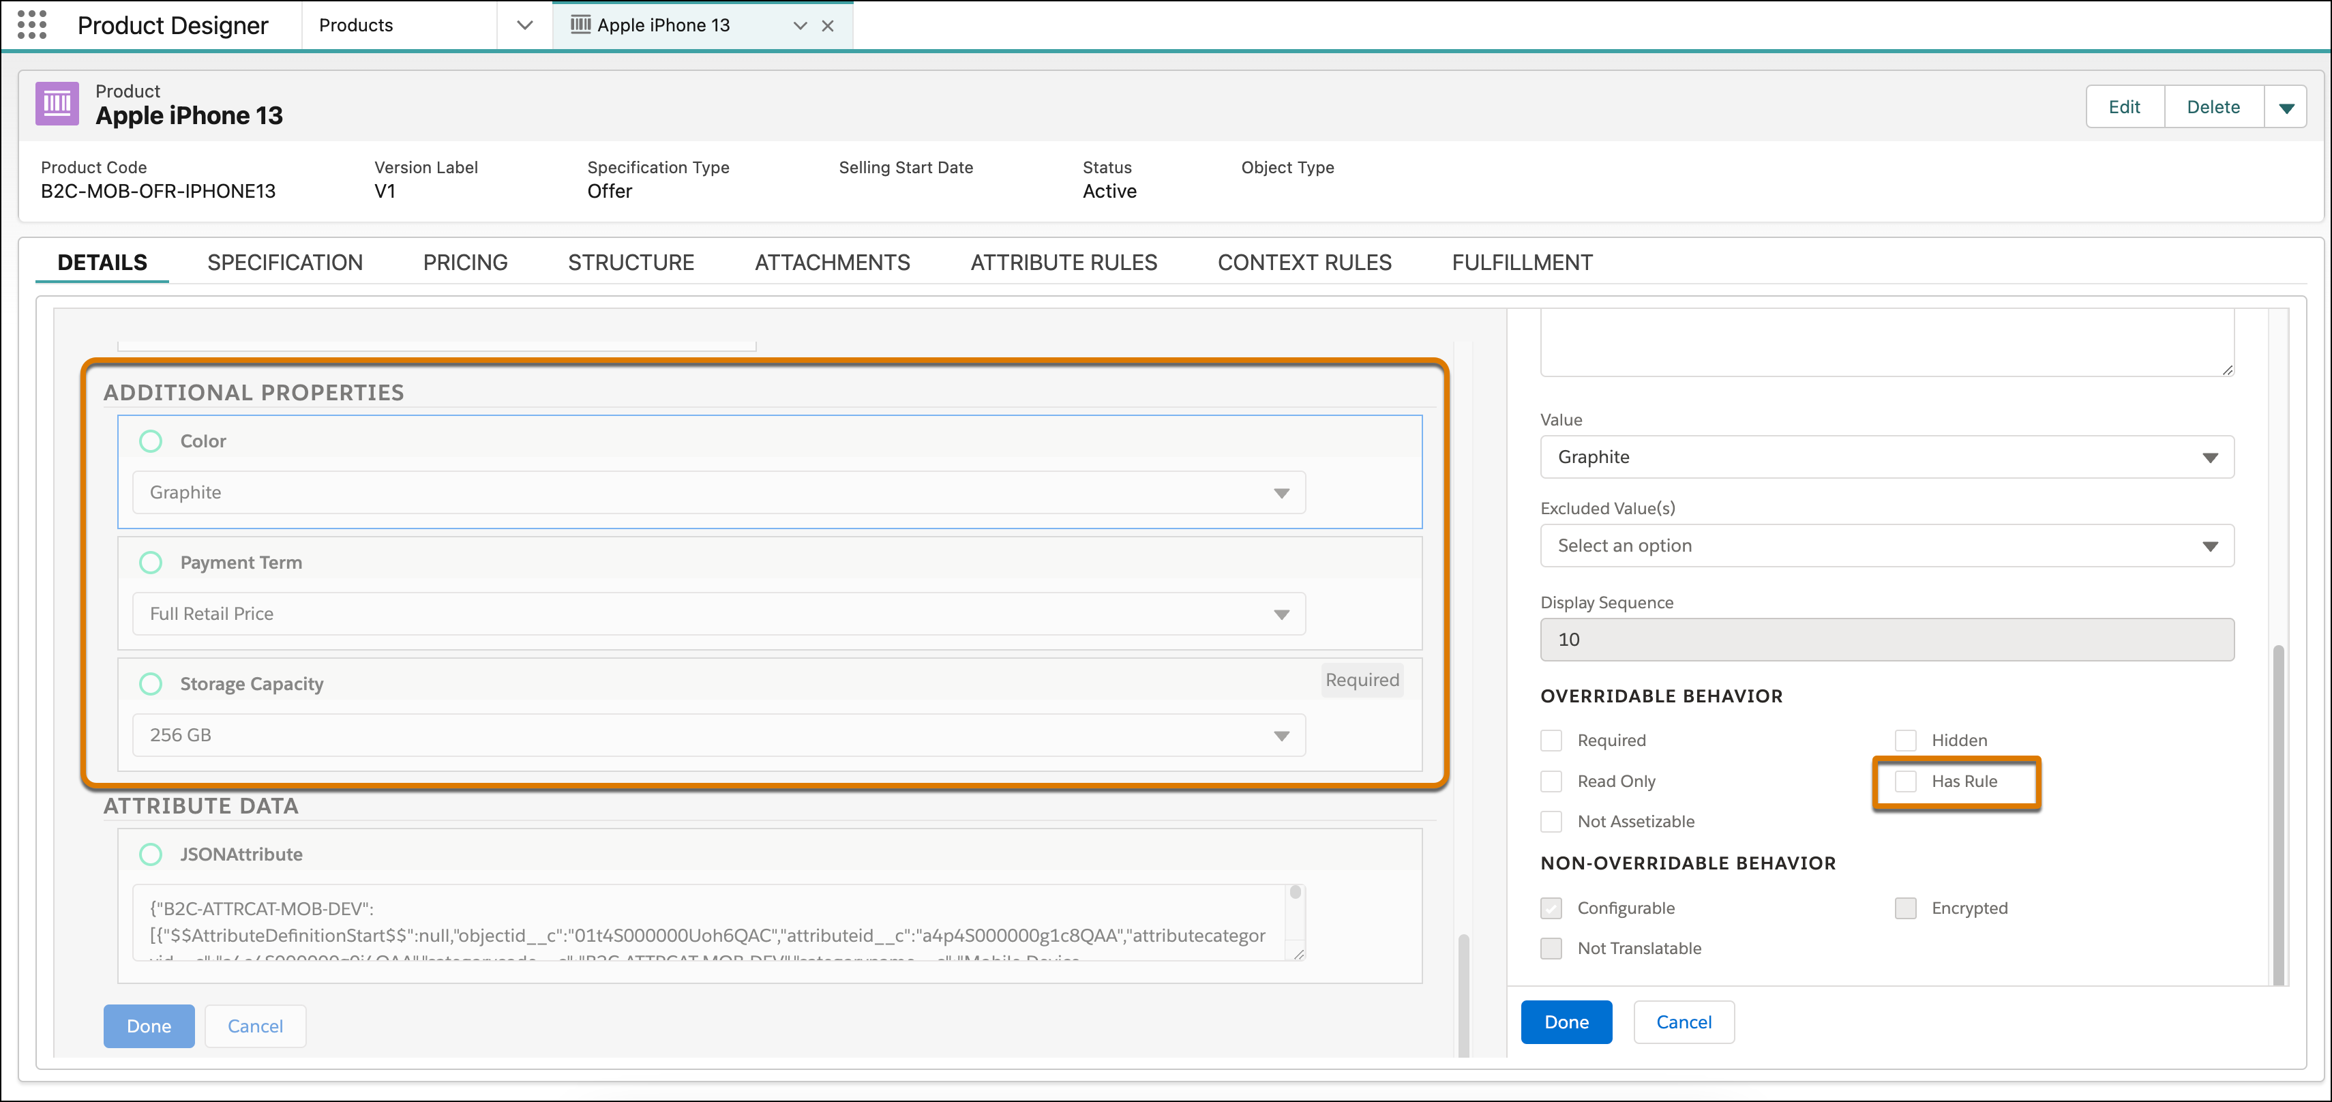This screenshot has width=2332, height=1102.
Task: Click the Configurable checkbox
Action: pyautogui.click(x=1552, y=908)
